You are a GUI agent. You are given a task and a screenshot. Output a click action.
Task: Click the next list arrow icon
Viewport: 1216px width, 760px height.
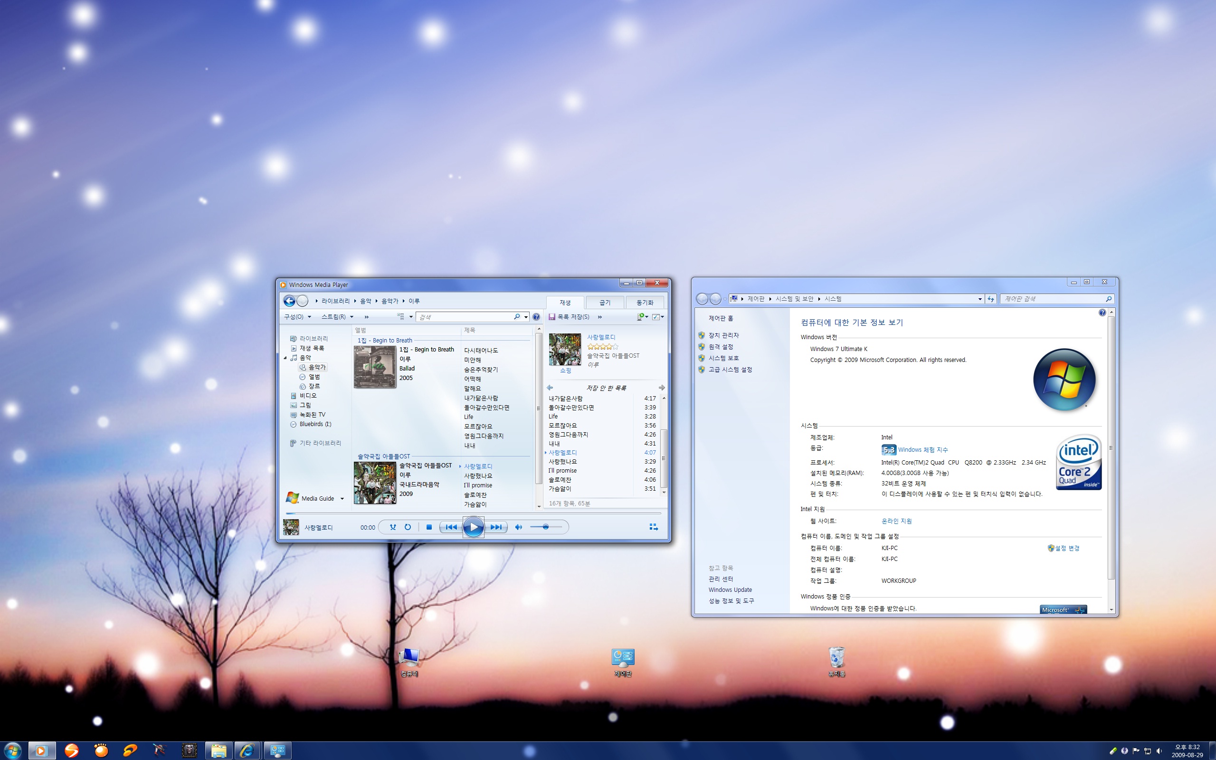point(662,388)
